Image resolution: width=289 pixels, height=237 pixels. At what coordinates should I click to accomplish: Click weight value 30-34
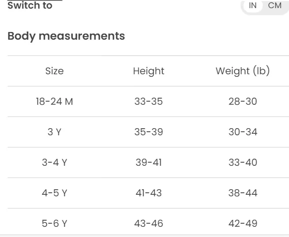click(243, 132)
